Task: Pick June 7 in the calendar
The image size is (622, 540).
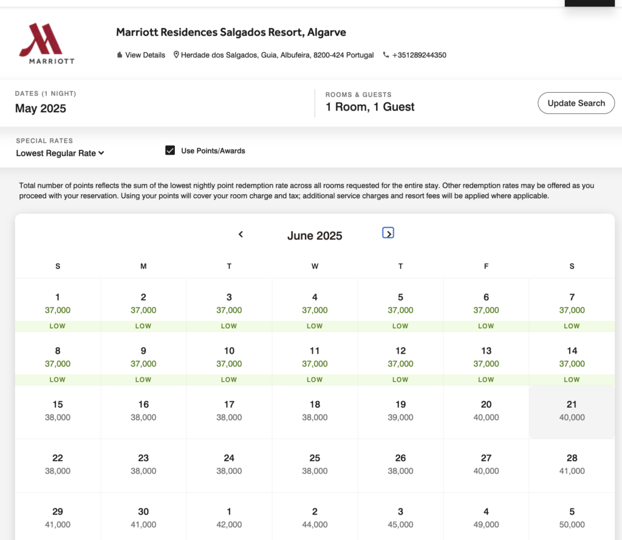Action: tap(572, 305)
